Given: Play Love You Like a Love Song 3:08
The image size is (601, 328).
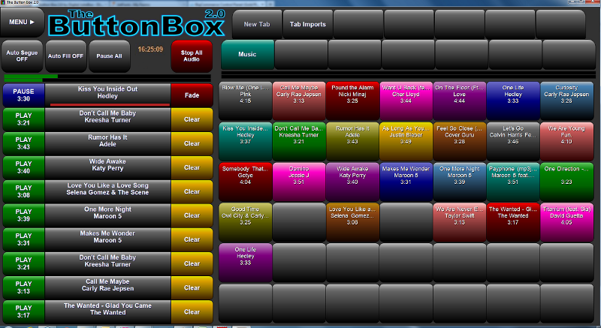Looking at the screenshot, I should pyautogui.click(x=23, y=191).
